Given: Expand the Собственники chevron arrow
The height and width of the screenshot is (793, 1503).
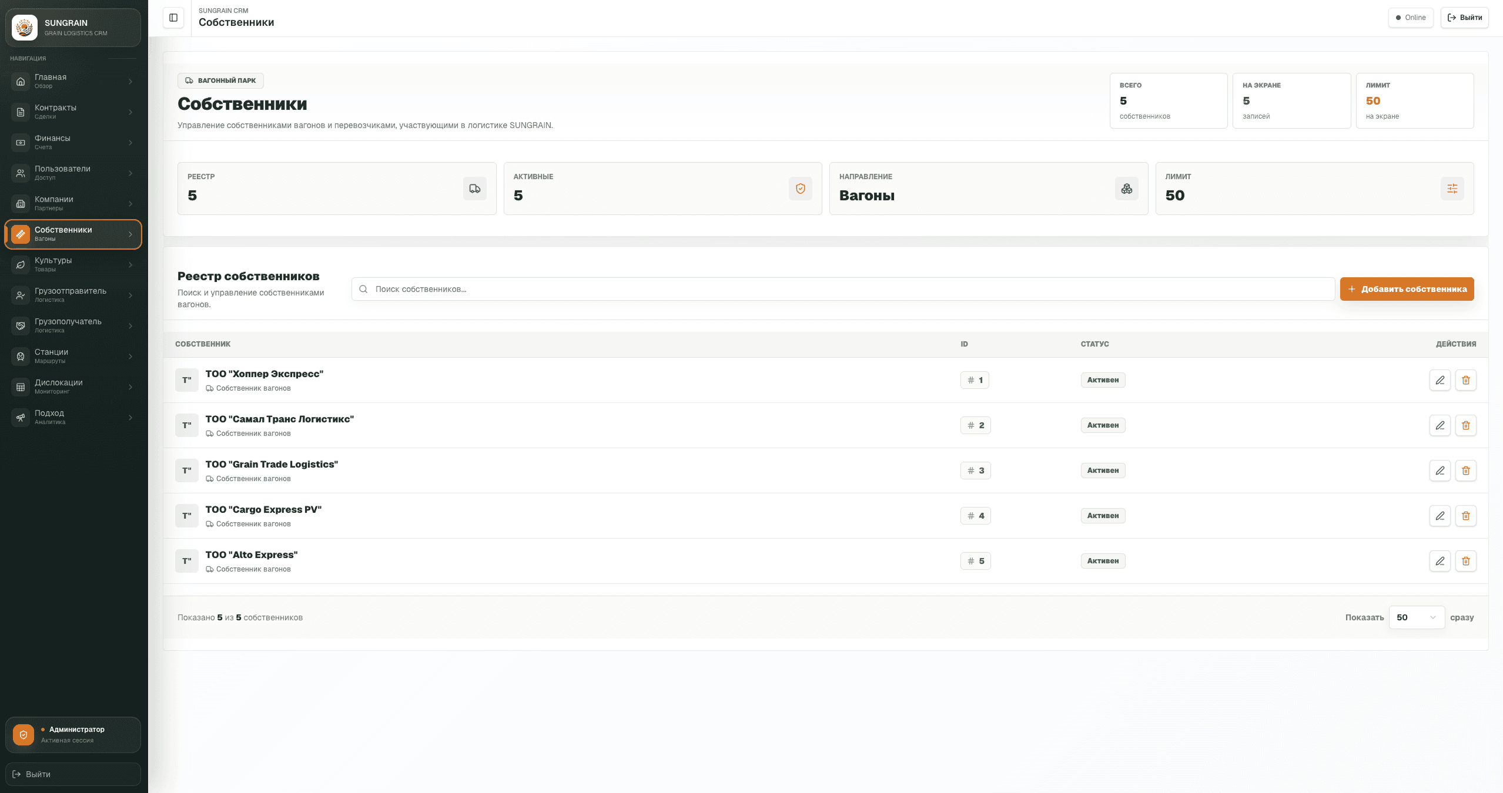Looking at the screenshot, I should 130,234.
